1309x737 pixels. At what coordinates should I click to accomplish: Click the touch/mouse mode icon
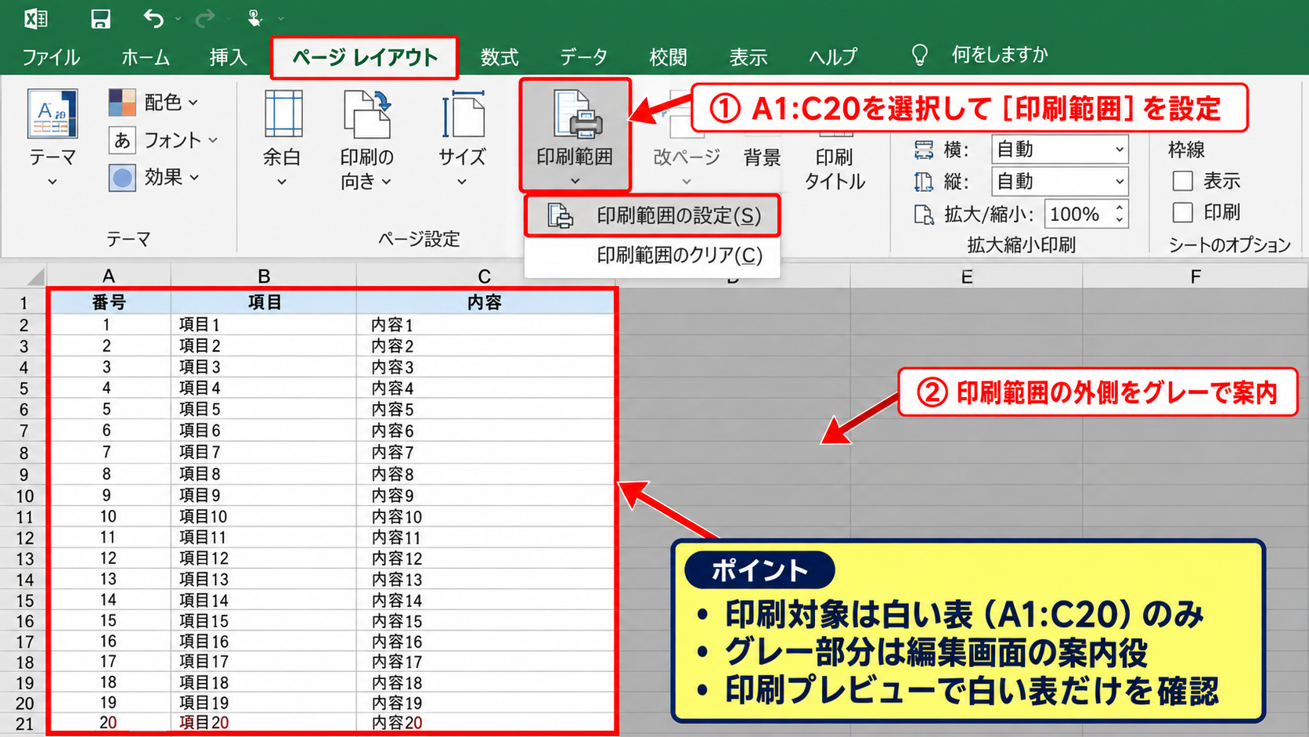pos(254,18)
